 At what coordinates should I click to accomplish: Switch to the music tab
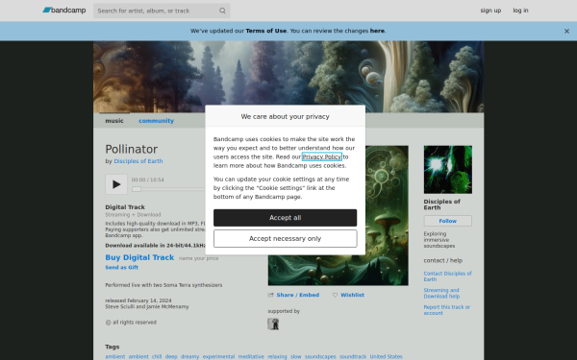pyautogui.click(x=114, y=121)
